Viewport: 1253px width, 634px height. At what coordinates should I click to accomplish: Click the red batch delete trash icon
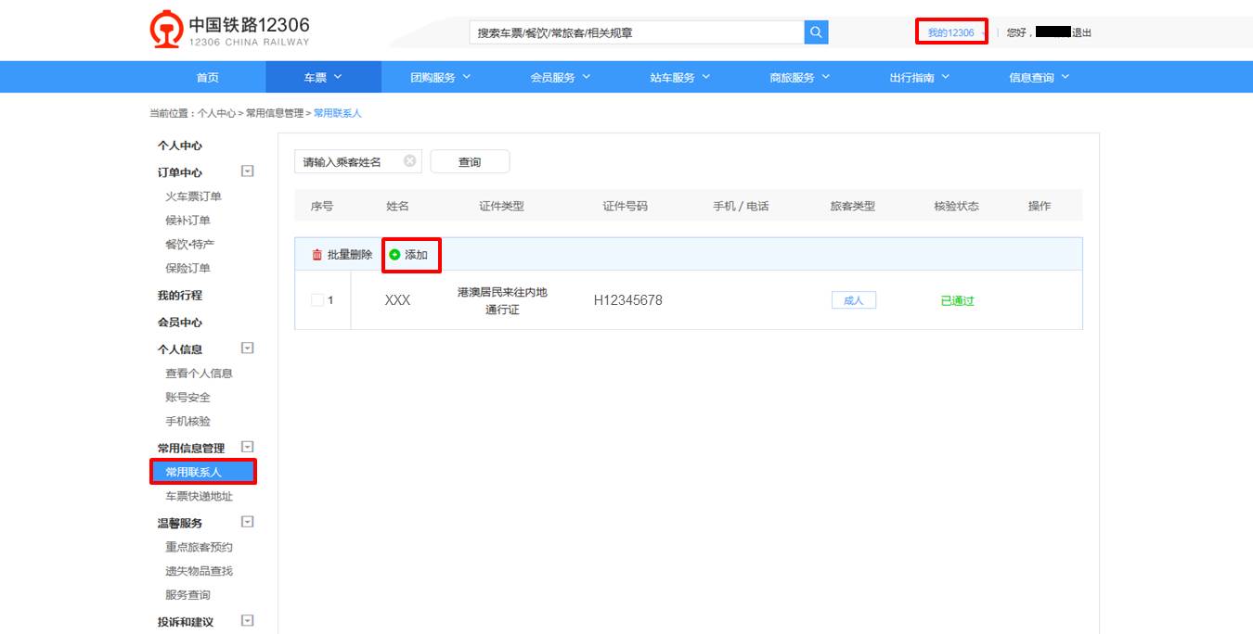pos(317,255)
